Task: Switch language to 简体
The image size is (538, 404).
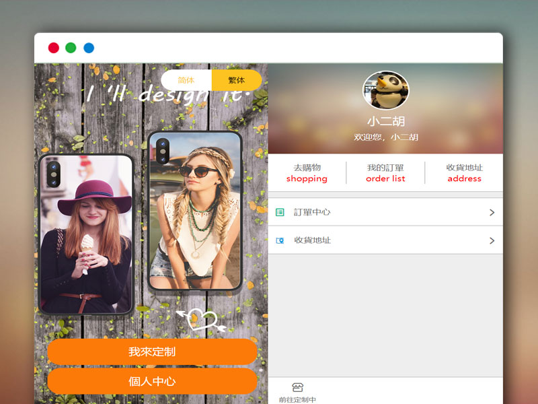Action: [186, 80]
